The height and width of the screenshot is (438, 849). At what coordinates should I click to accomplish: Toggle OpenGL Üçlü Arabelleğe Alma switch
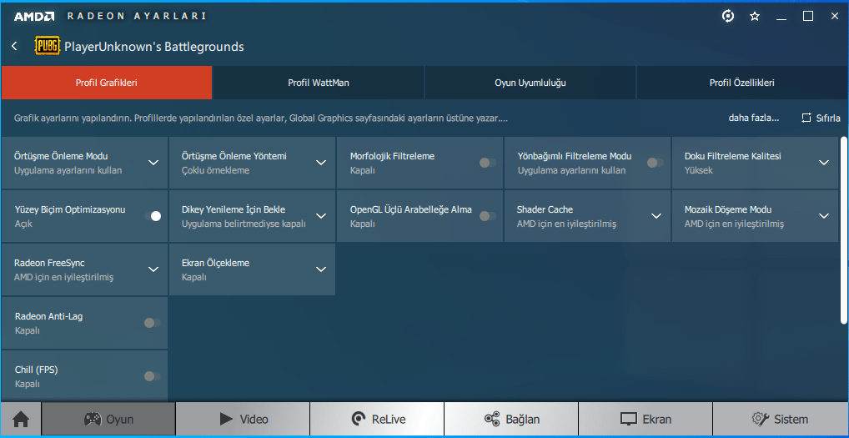(x=487, y=216)
